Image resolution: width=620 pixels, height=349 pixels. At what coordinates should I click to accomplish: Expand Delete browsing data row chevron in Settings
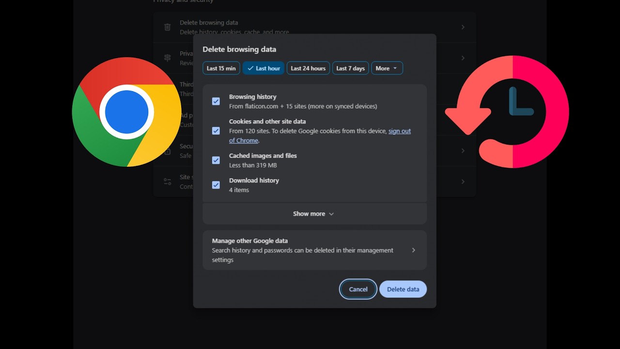pos(463,27)
